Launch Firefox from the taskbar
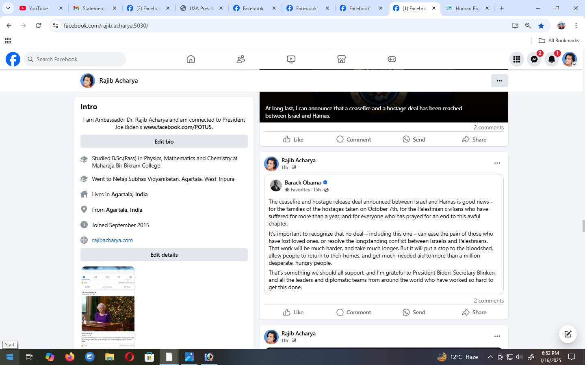This screenshot has height=365, width=585. pyautogui.click(x=70, y=357)
